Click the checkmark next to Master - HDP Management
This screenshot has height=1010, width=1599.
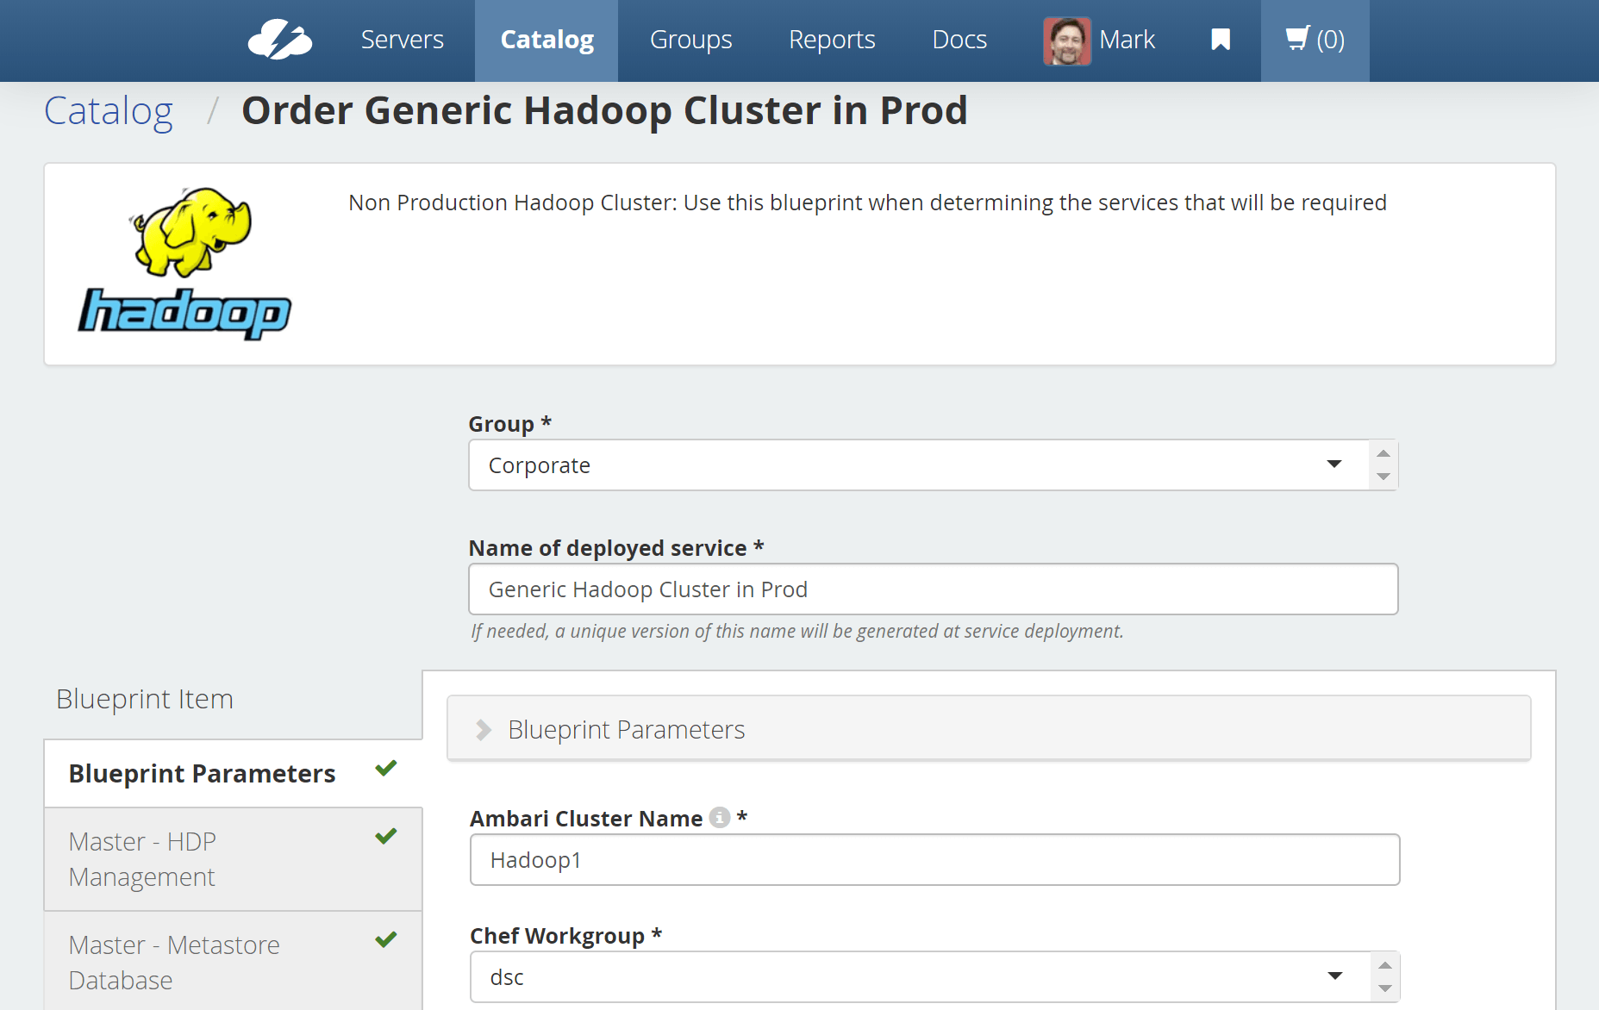tap(386, 836)
